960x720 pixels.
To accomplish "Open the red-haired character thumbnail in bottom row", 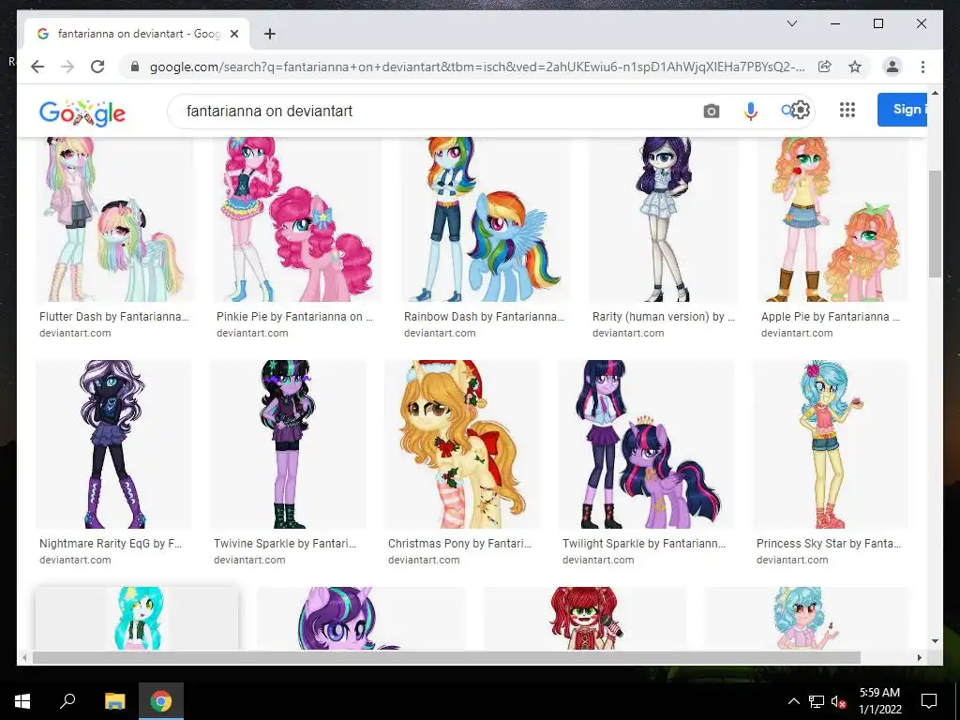I will 585,619.
